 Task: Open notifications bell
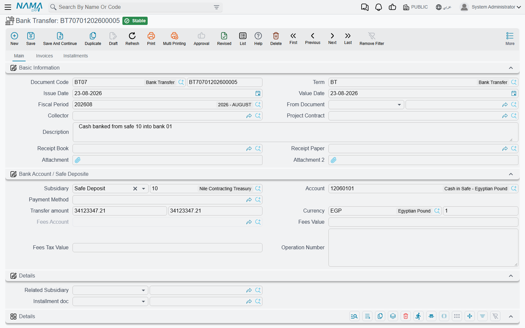(x=379, y=7)
